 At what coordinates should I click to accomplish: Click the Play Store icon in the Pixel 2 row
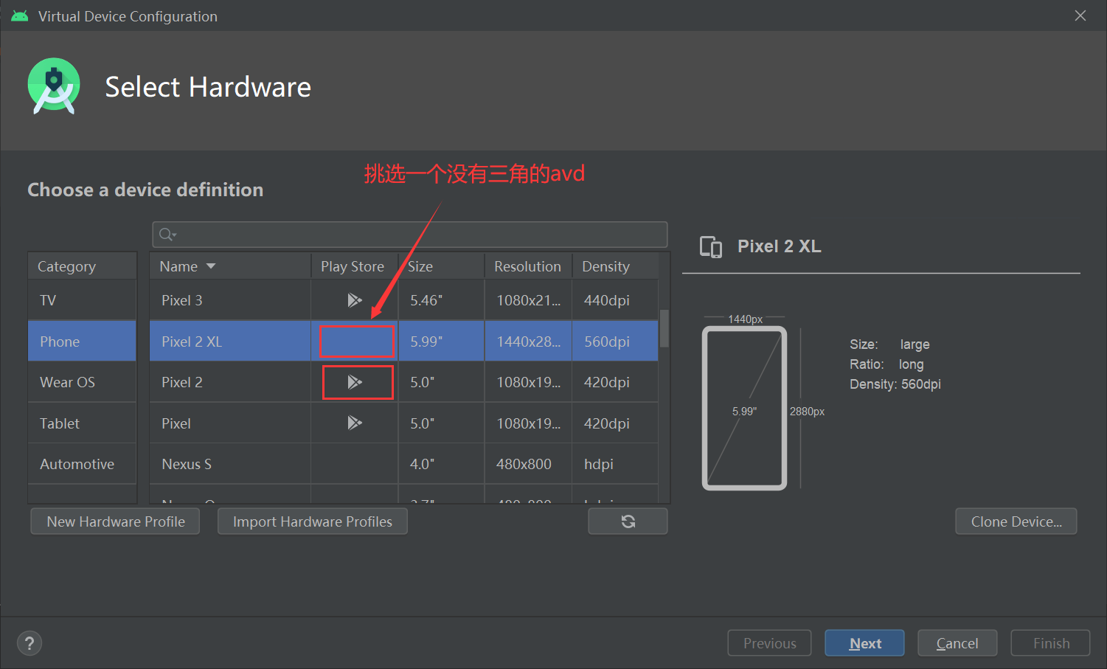tap(355, 382)
